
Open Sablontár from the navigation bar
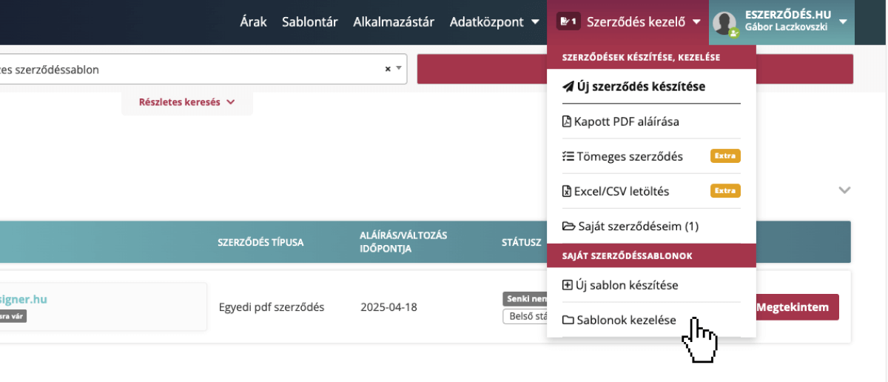tap(309, 22)
